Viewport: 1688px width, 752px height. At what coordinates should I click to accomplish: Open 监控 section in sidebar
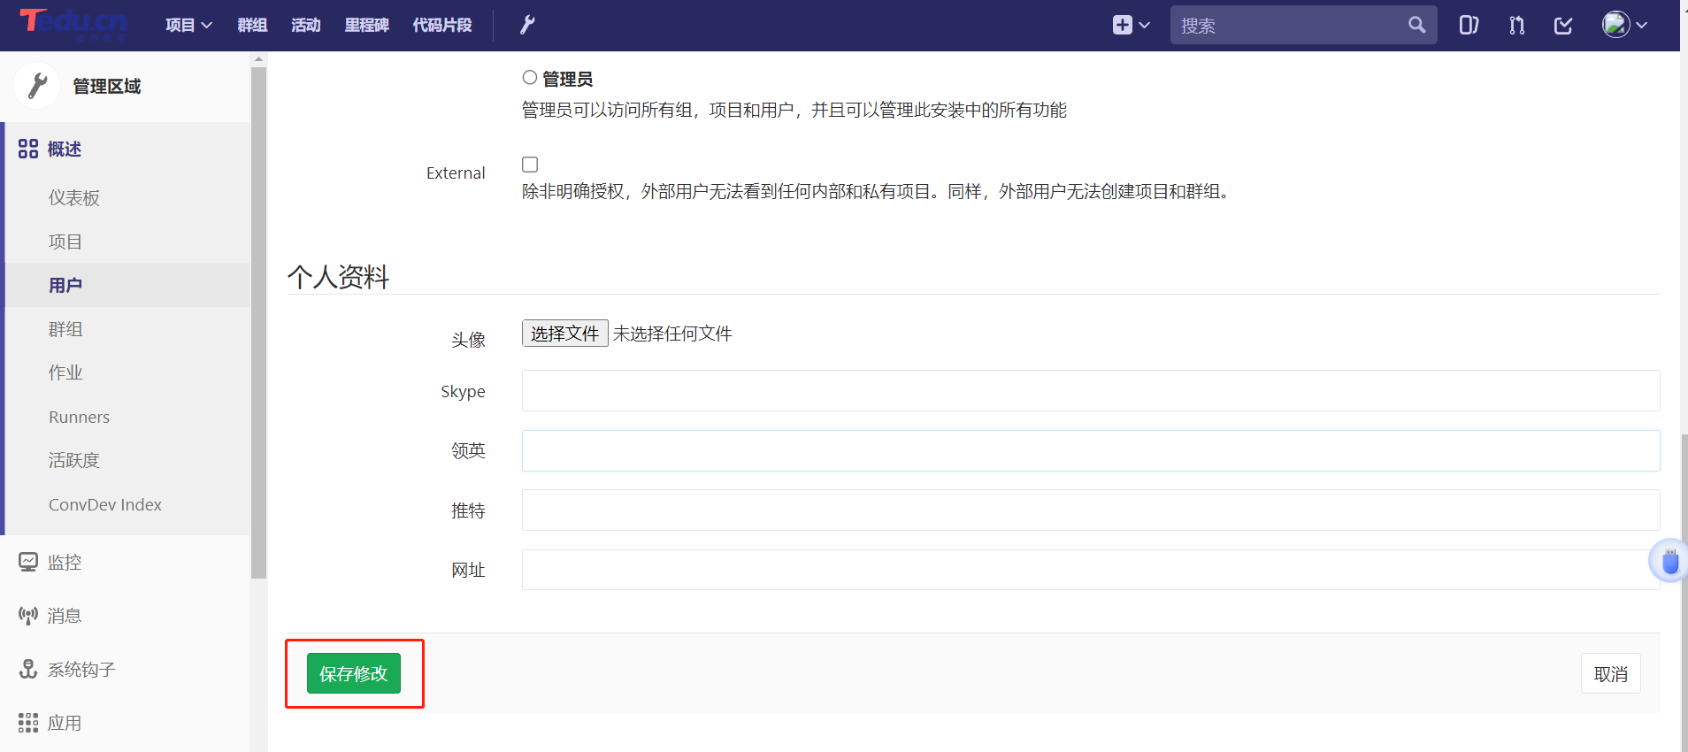(x=64, y=563)
